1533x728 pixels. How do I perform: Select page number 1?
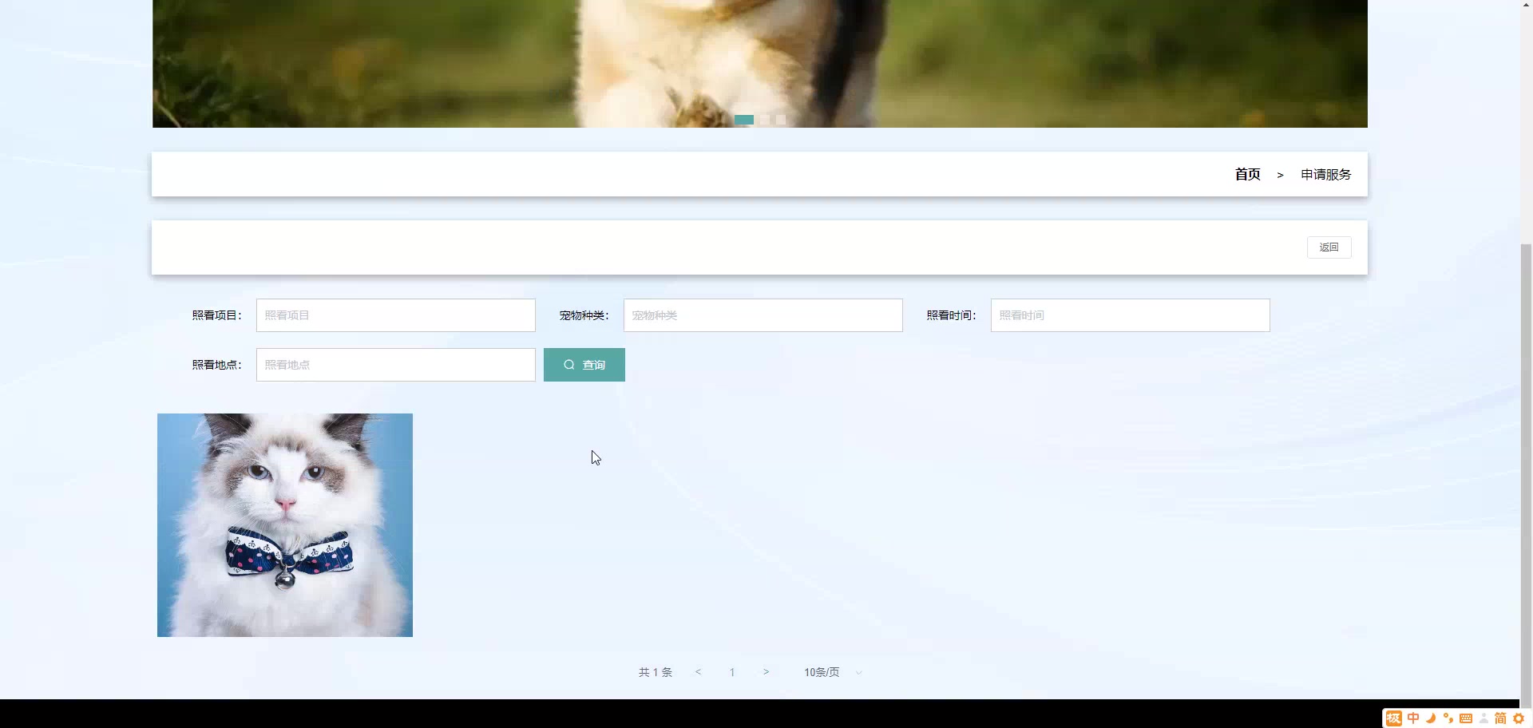[x=732, y=672]
